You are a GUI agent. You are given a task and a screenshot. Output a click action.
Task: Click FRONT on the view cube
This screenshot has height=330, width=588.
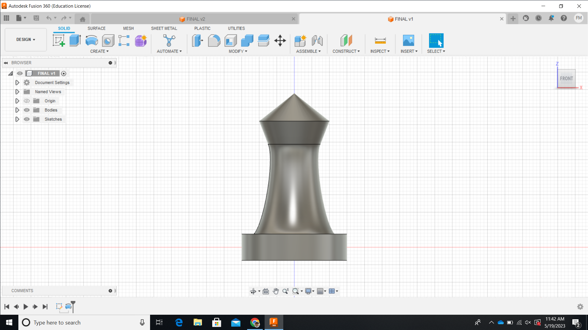coord(566,78)
